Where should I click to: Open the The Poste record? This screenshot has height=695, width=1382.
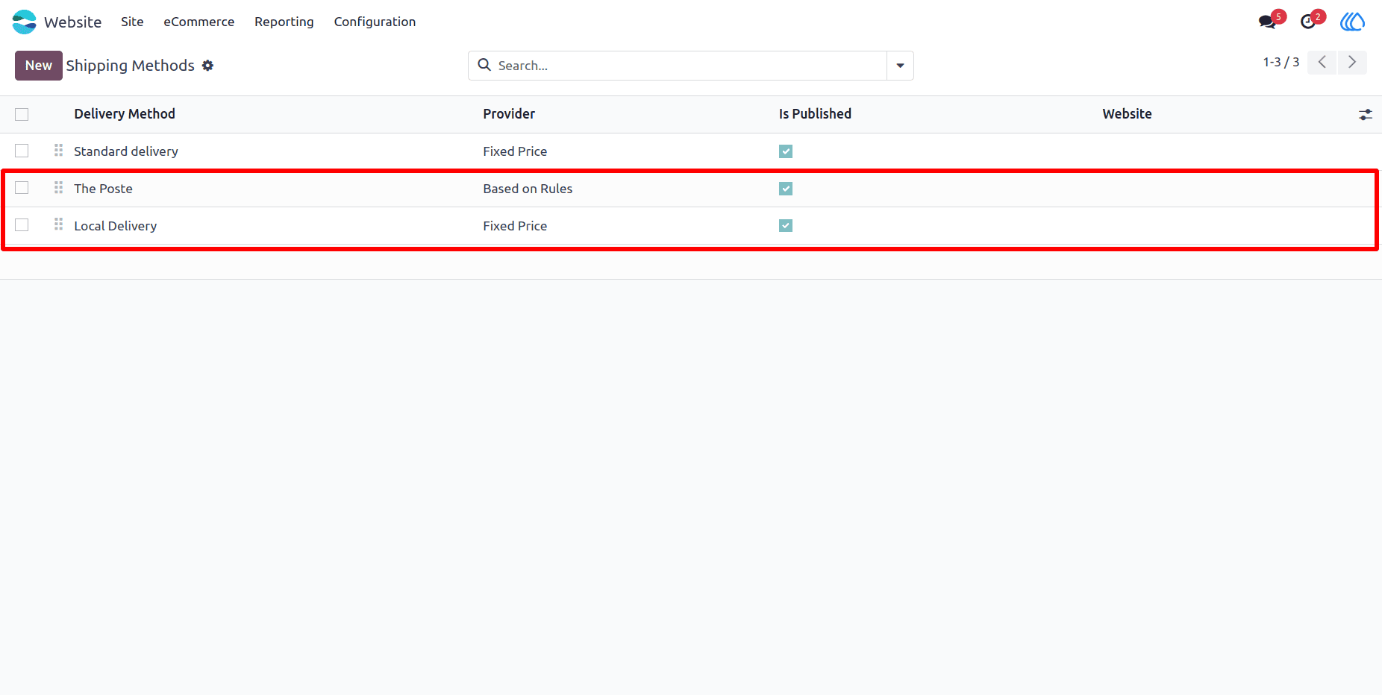point(103,189)
